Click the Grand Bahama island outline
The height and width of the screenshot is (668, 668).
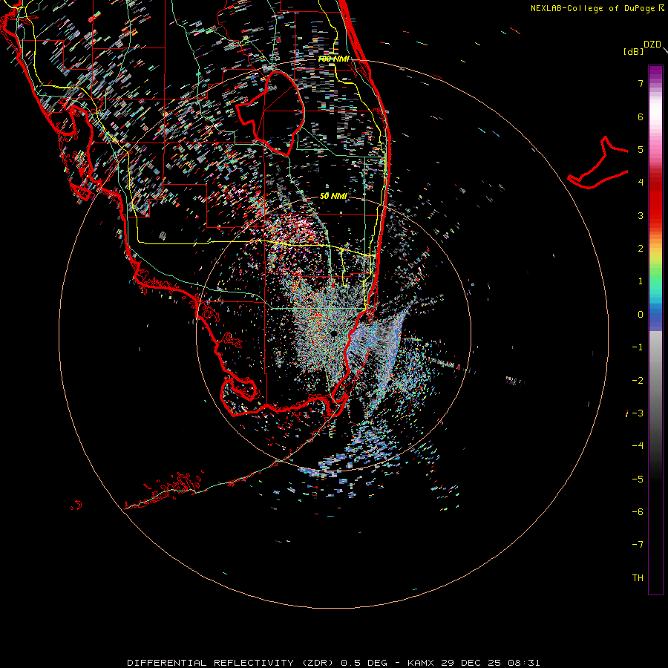(598, 164)
